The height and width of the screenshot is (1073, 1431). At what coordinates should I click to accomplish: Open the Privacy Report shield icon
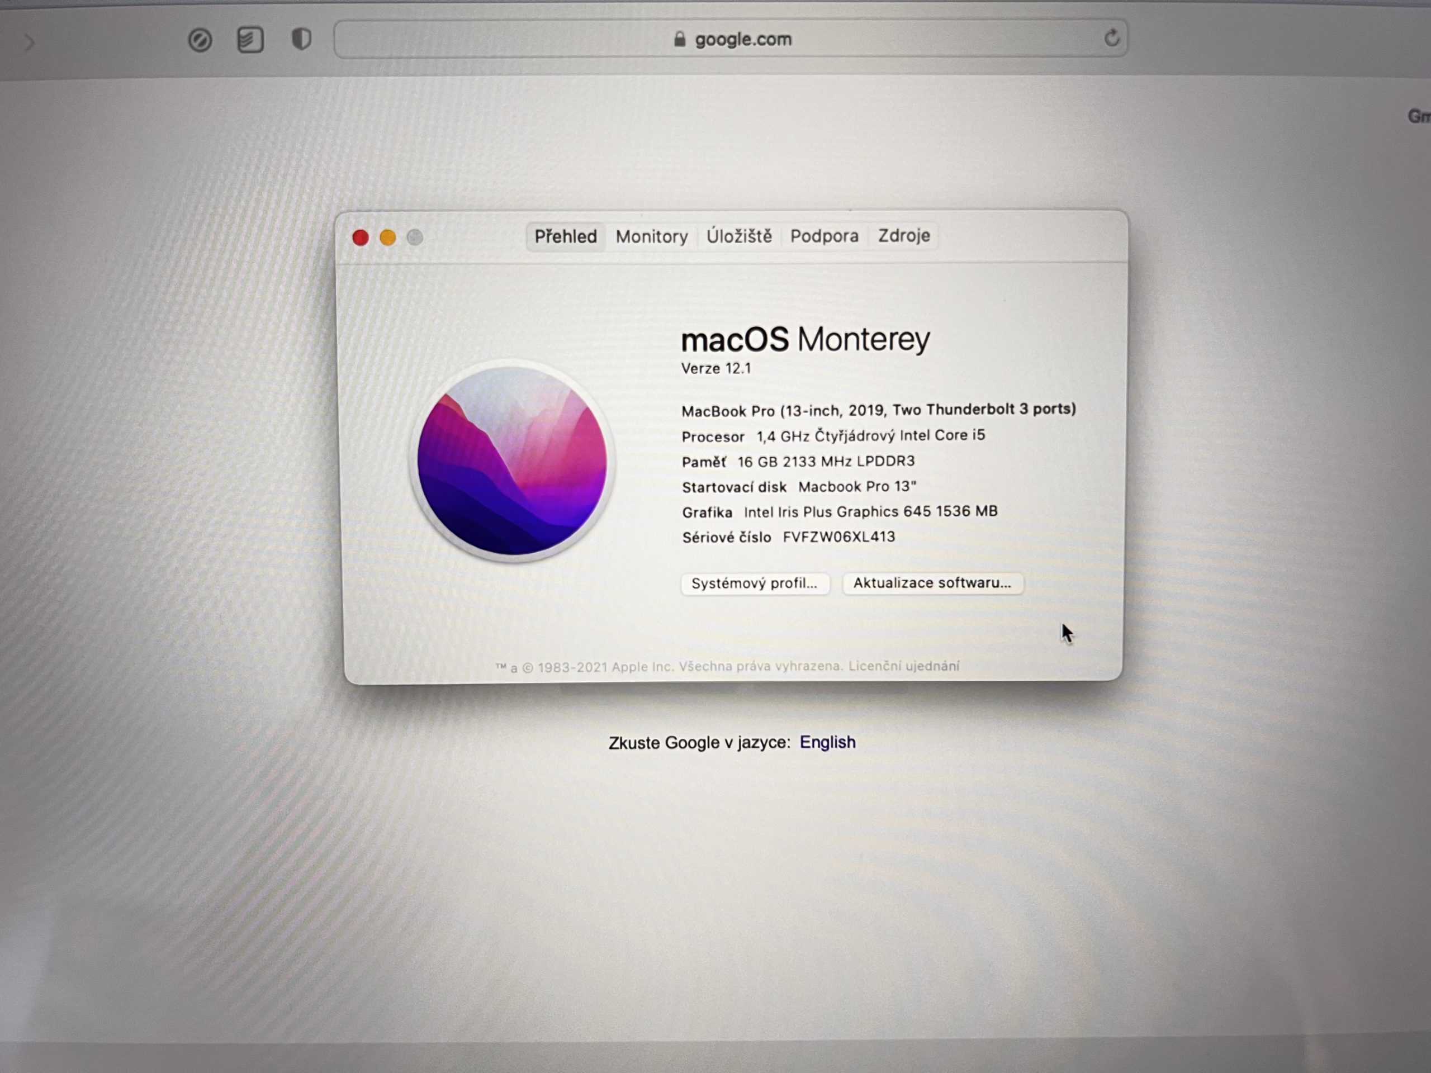point(301,40)
